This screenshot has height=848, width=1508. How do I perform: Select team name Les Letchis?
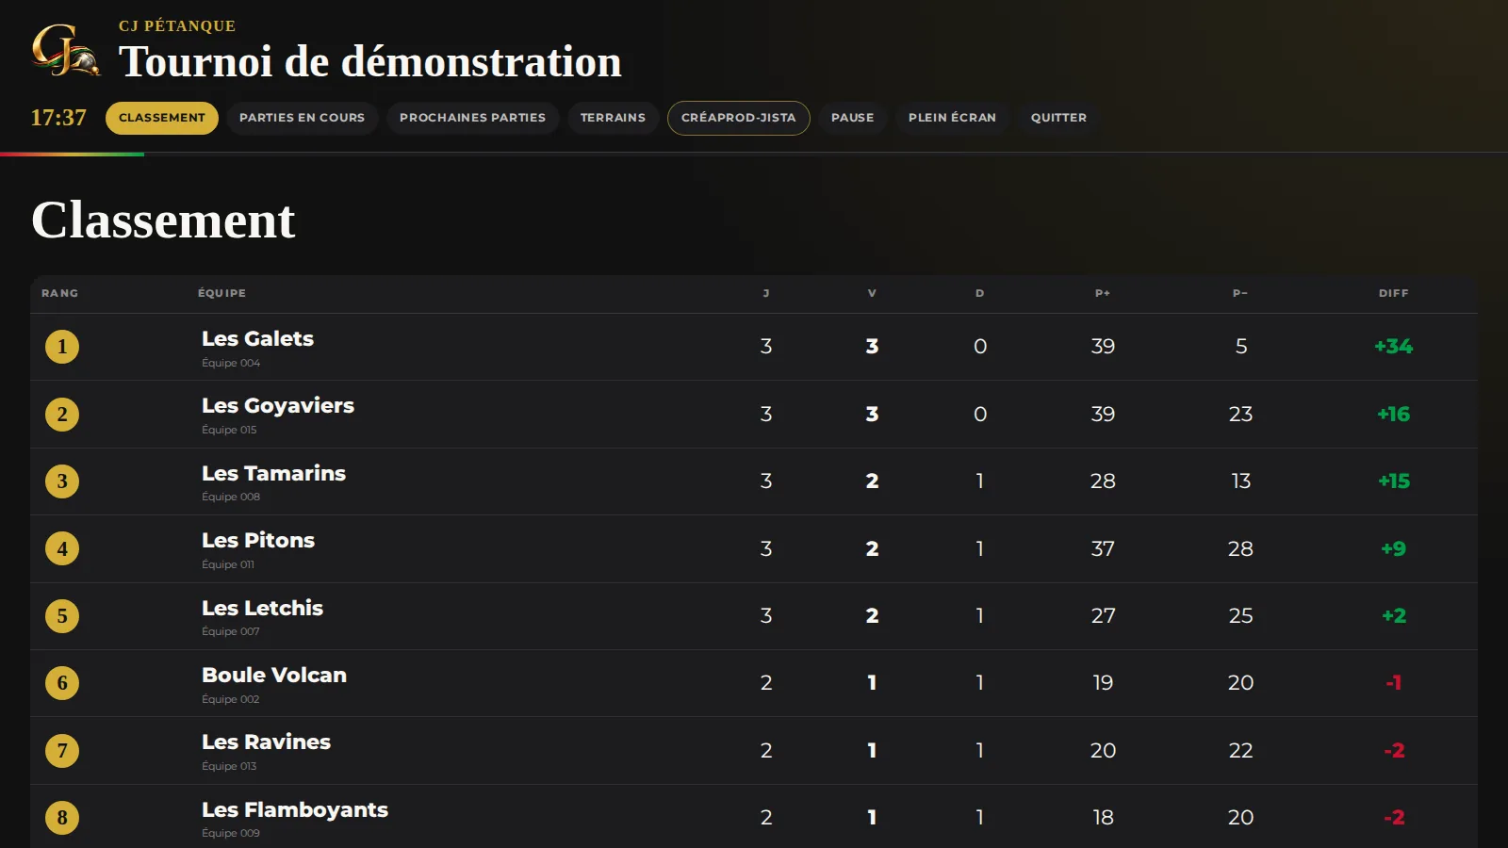[262, 608]
